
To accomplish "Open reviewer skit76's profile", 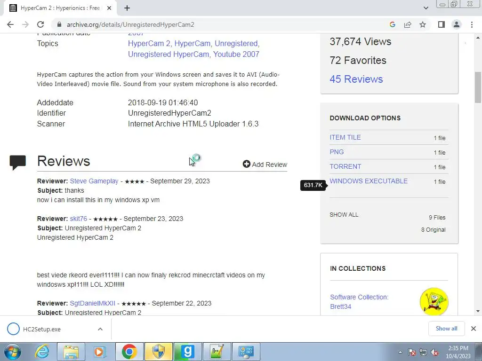I will (x=79, y=219).
